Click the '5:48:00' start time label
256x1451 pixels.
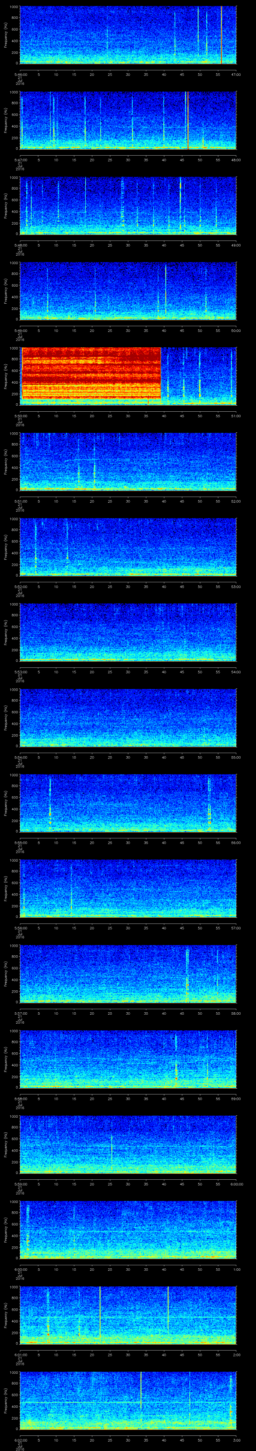(20, 245)
